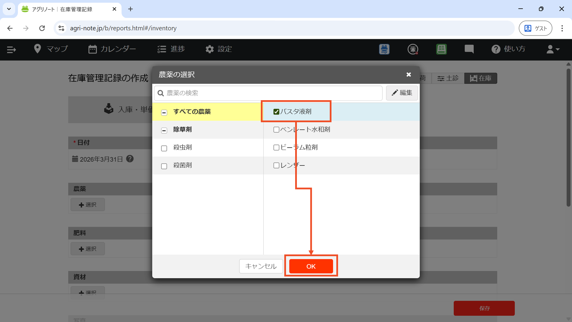Click the site information icon in address bar
Screen dimensions: 572x322
pyautogui.click(x=61, y=28)
